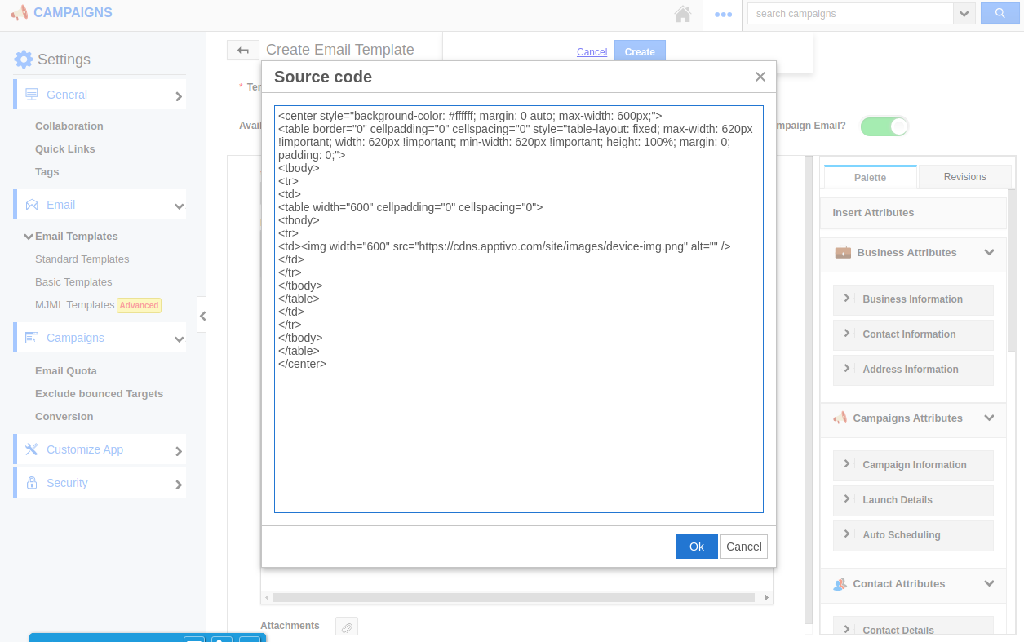Viewport: 1024px width, 642px height.
Task: Expand Campaign Information
Action: 913,465
